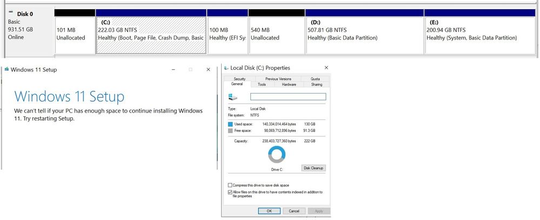Enable Compress this drive to save disk space
540x220 pixels.
point(230,185)
